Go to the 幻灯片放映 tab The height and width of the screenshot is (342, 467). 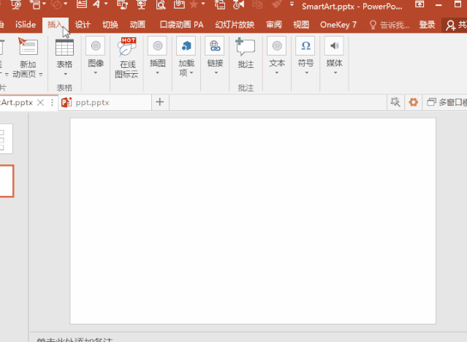pyautogui.click(x=235, y=25)
